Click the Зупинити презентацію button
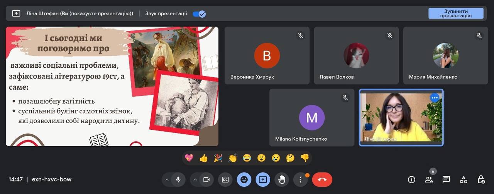Screen dimensions: 494x194 coord(456,13)
